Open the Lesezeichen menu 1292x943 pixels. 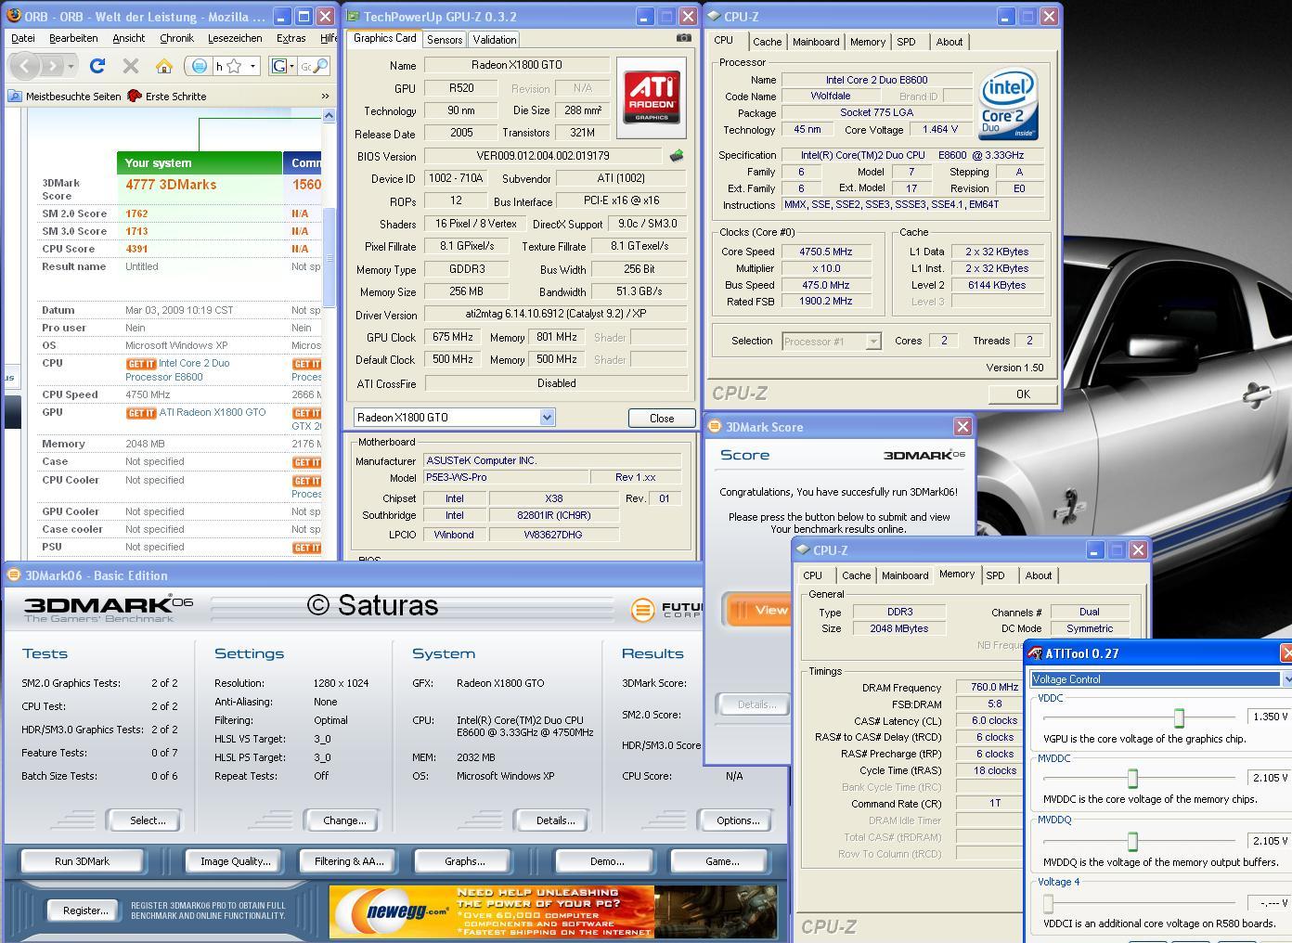pyautogui.click(x=235, y=38)
